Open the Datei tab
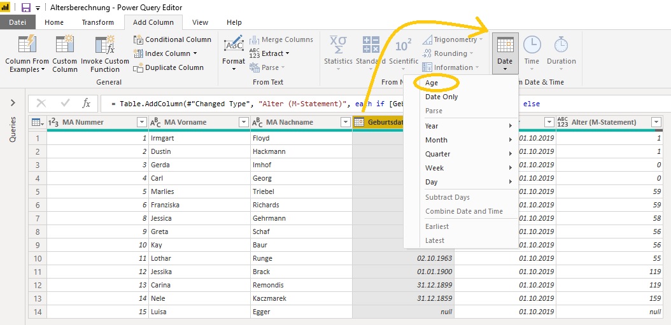This screenshot has height=325, width=671. pos(18,22)
